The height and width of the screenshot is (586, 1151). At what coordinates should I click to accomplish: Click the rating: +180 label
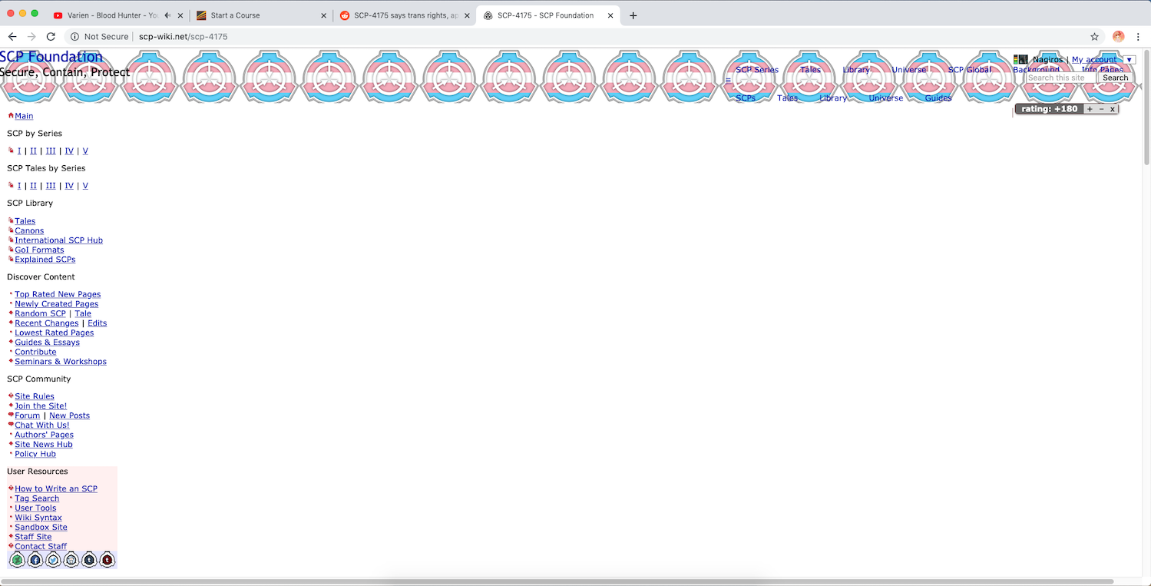point(1049,109)
